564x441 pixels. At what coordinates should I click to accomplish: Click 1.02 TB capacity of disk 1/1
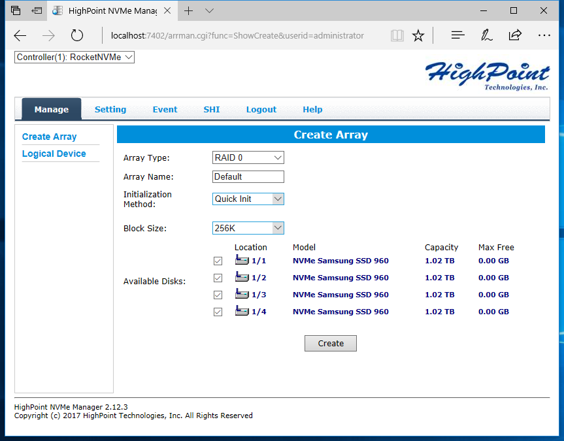[440, 261]
